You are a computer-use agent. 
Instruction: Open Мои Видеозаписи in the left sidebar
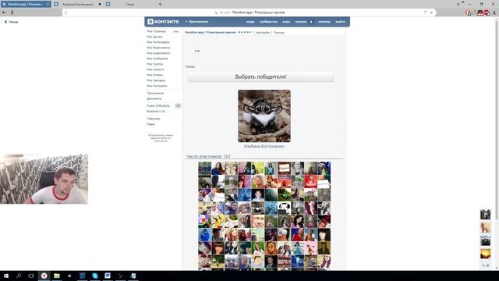tap(158, 48)
